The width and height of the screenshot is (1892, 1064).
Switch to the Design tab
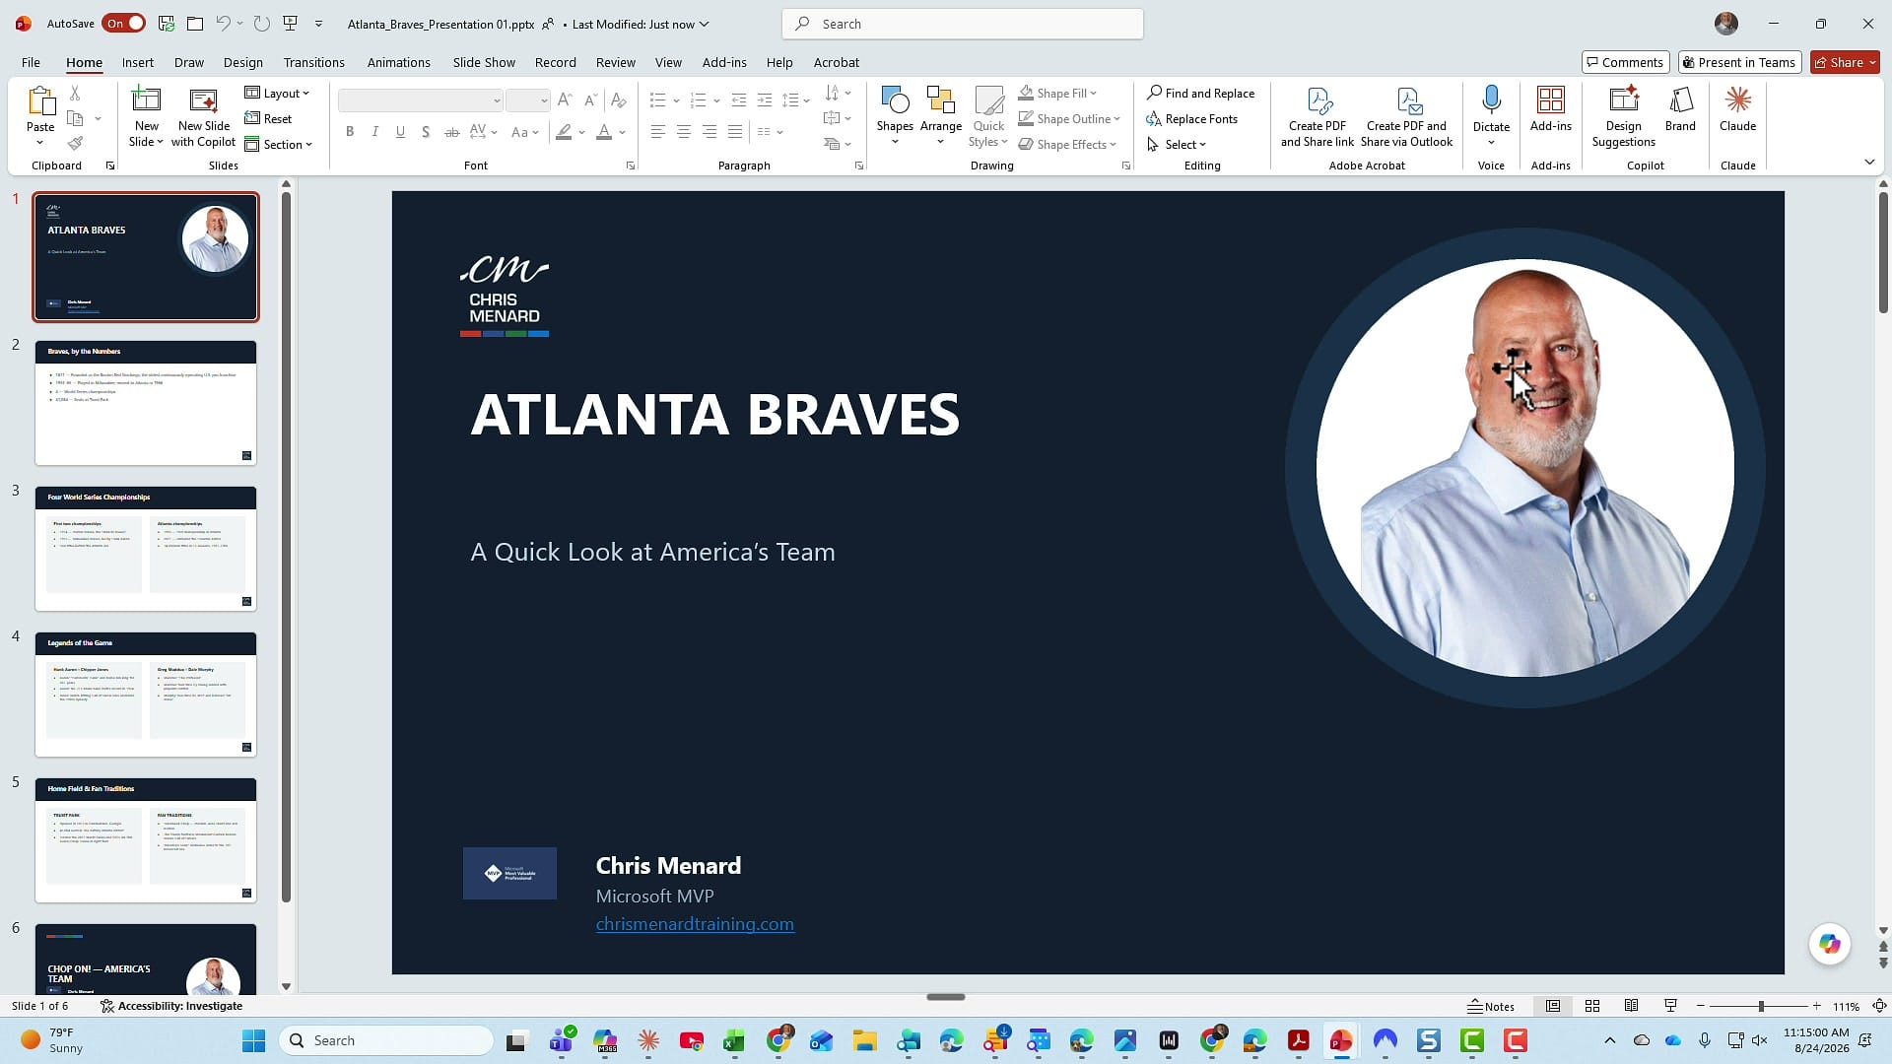tap(242, 62)
